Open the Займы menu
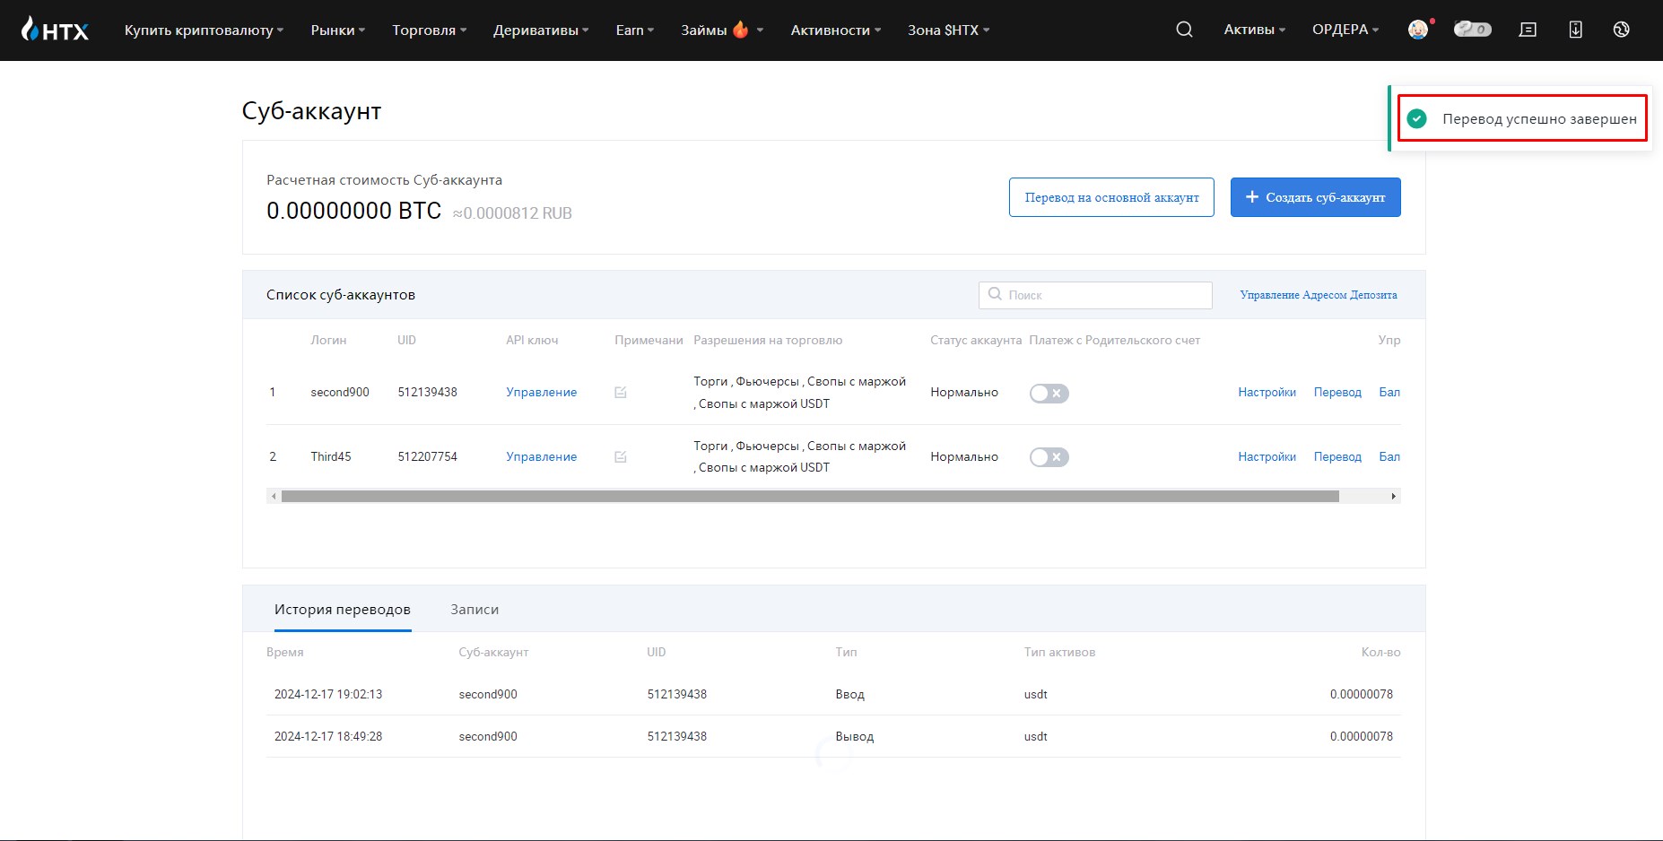1663x841 pixels. 721,30
